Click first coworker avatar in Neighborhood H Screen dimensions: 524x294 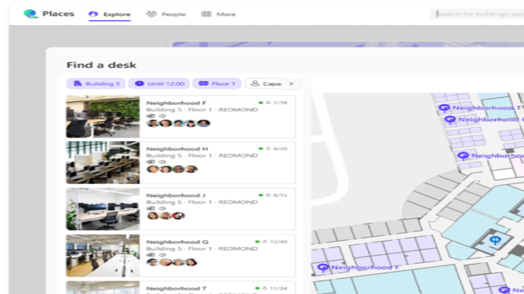tap(153, 169)
